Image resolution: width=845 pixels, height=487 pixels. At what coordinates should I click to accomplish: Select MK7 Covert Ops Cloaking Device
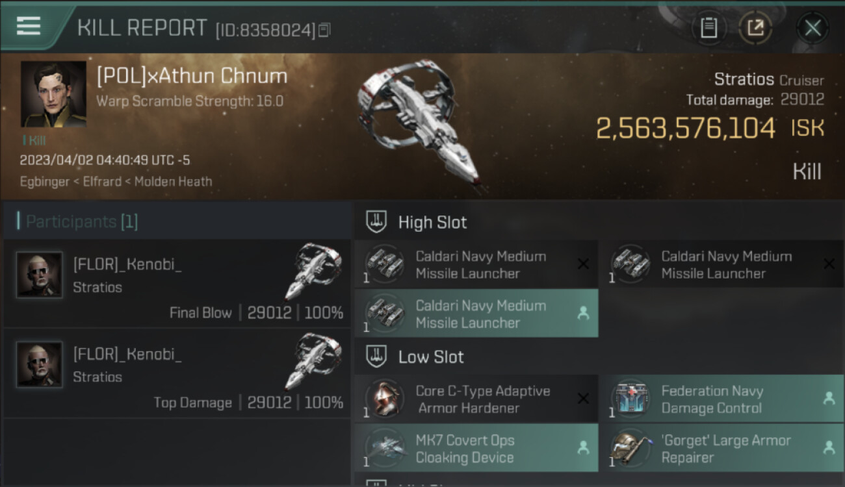coord(476,449)
